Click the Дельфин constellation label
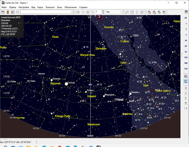The image size is (189, 147). coord(101,49)
